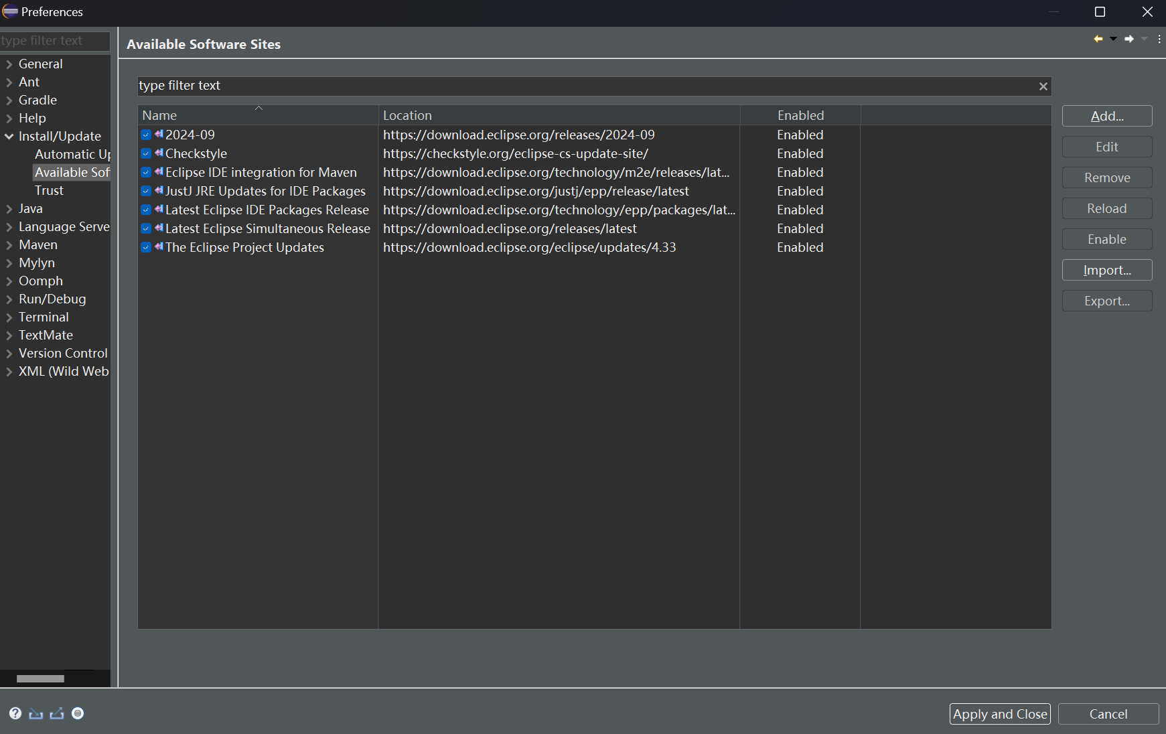
Task: Expand the Ant tree node
Action: tap(9, 82)
